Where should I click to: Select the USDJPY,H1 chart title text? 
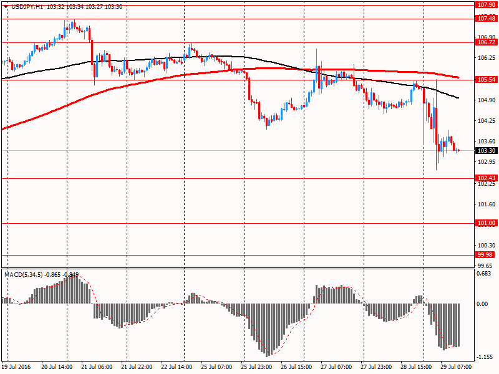(x=27, y=7)
